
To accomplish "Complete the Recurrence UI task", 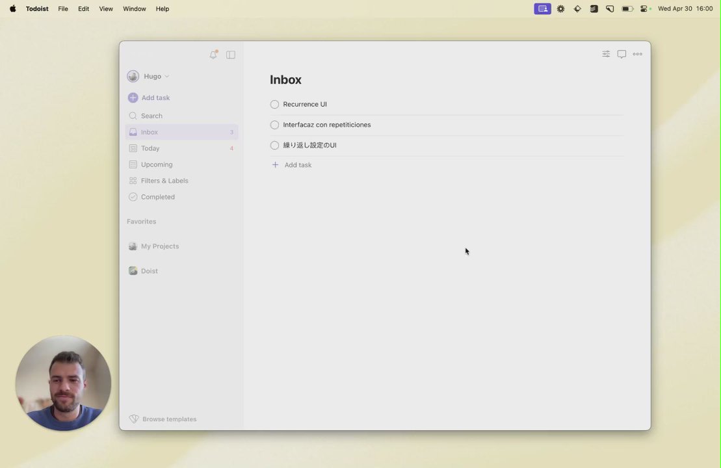I will point(274,105).
